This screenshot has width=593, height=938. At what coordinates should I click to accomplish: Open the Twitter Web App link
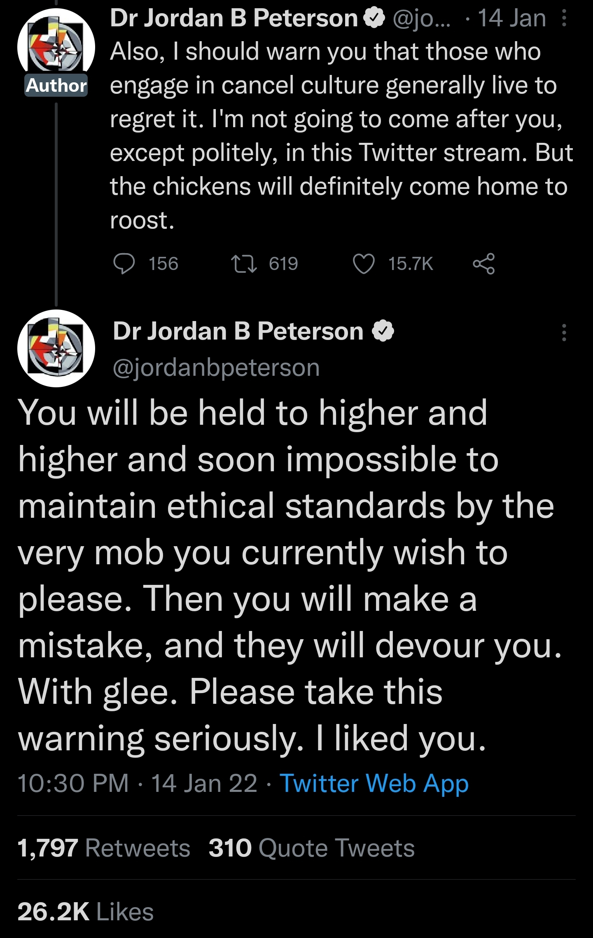[374, 783]
